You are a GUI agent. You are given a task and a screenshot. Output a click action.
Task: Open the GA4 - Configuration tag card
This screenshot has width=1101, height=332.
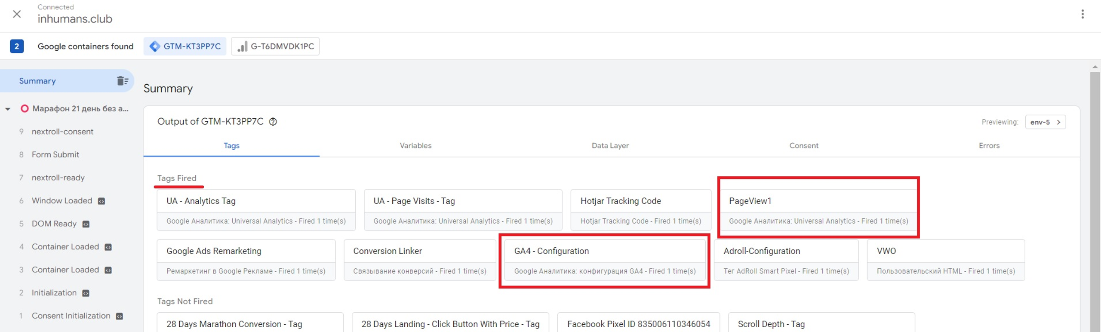coord(605,260)
